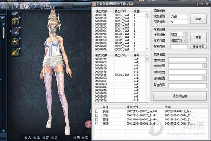211x141 pixels.
Task: Select the glowing accessory slot on green background
Action: click(15, 52)
